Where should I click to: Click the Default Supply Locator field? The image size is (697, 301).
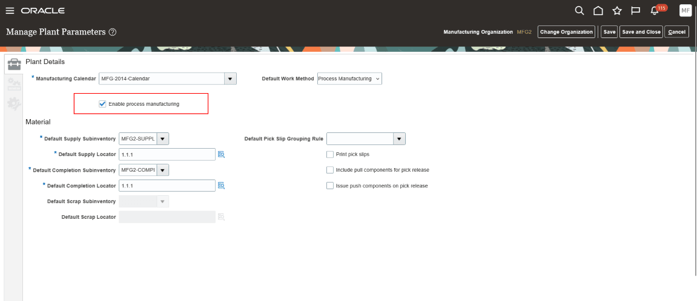(x=167, y=155)
